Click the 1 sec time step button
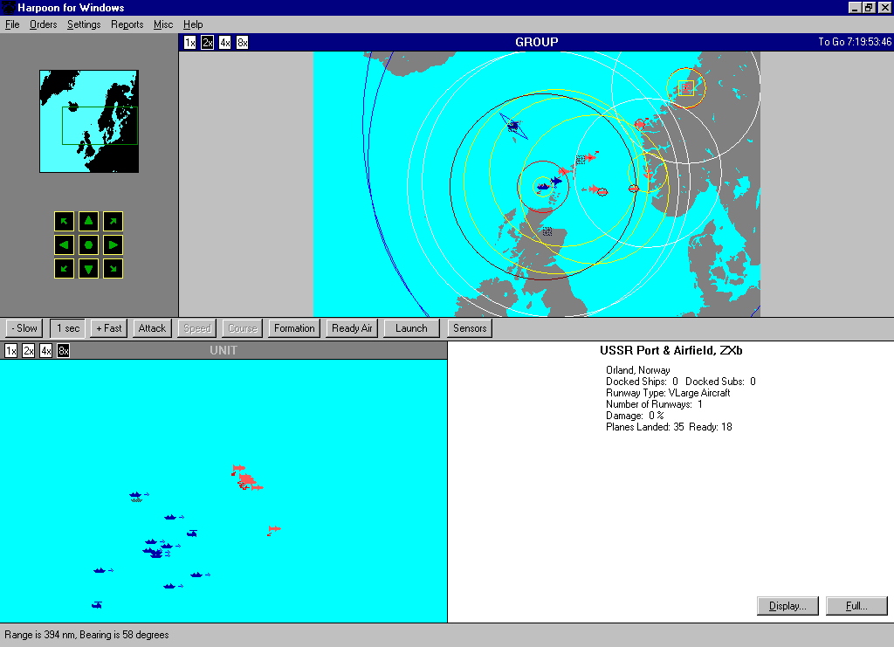The image size is (894, 647). click(x=68, y=328)
